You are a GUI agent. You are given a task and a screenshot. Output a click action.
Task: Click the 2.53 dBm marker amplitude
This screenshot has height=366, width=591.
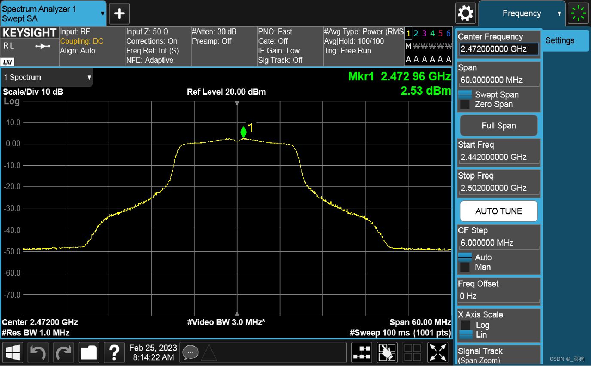[x=426, y=91]
